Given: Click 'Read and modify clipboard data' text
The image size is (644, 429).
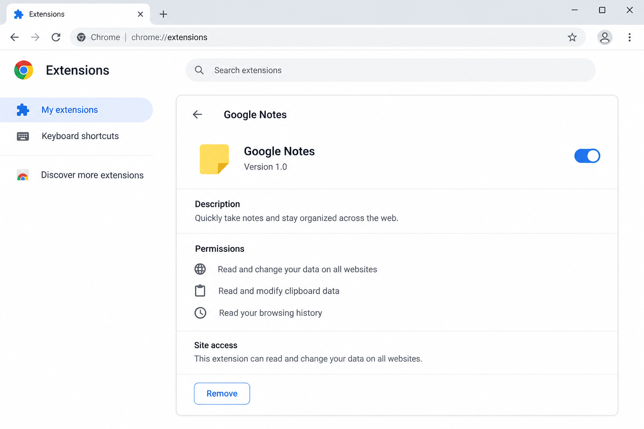Looking at the screenshot, I should click(x=279, y=291).
